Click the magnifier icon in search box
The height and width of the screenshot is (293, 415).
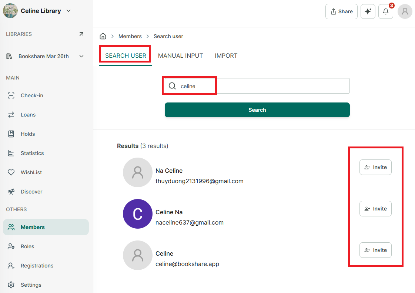click(x=172, y=86)
